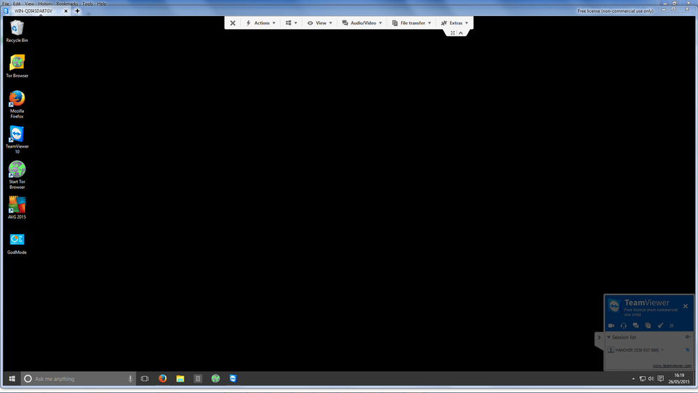This screenshot has height=393, width=698.
Task: Open the History menu
Action: pos(45,3)
